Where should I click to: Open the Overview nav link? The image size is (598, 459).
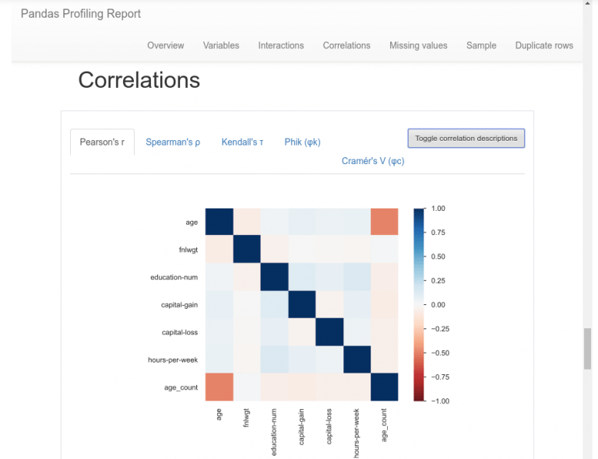pos(166,45)
